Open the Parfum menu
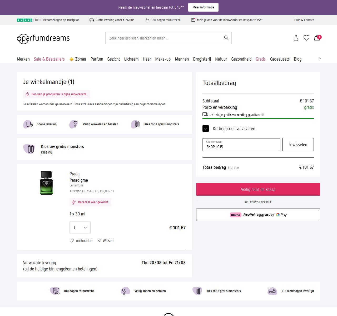Viewport: 337px width, 316px height. [x=97, y=59]
